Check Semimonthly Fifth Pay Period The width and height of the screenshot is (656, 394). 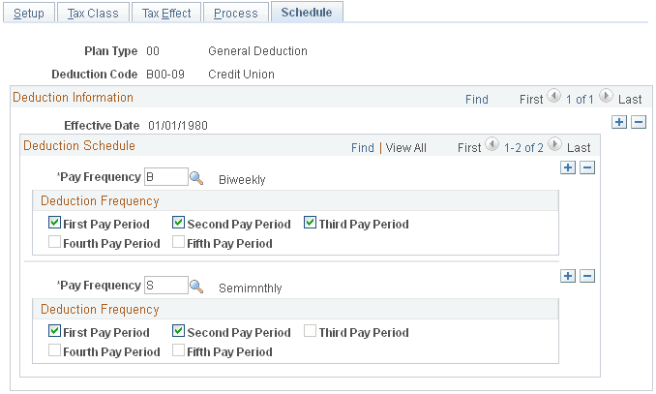tap(178, 350)
